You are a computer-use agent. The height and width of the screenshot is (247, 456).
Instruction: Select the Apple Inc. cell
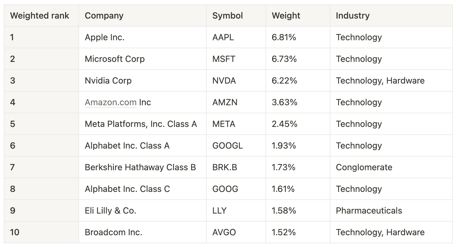[x=105, y=37]
